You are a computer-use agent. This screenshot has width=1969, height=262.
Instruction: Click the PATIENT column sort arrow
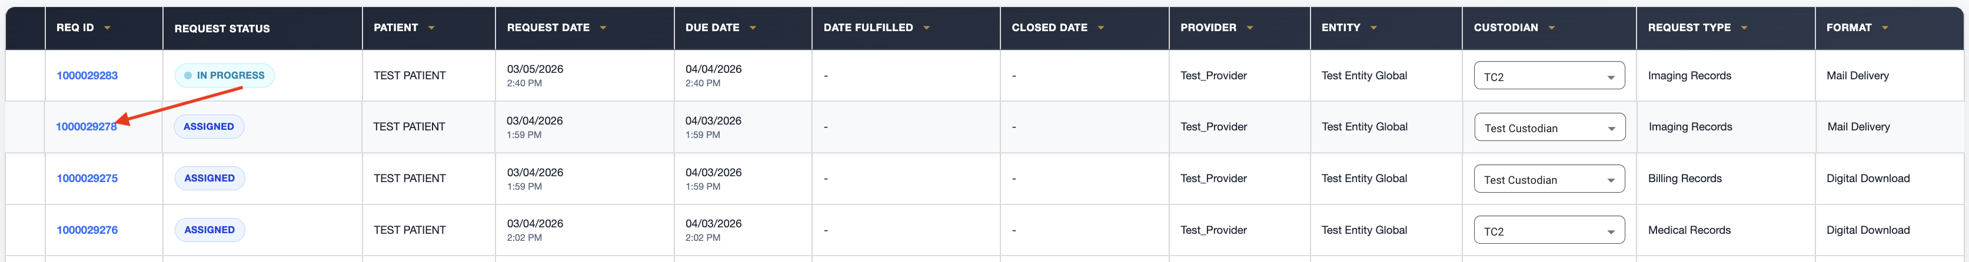pyautogui.click(x=431, y=28)
